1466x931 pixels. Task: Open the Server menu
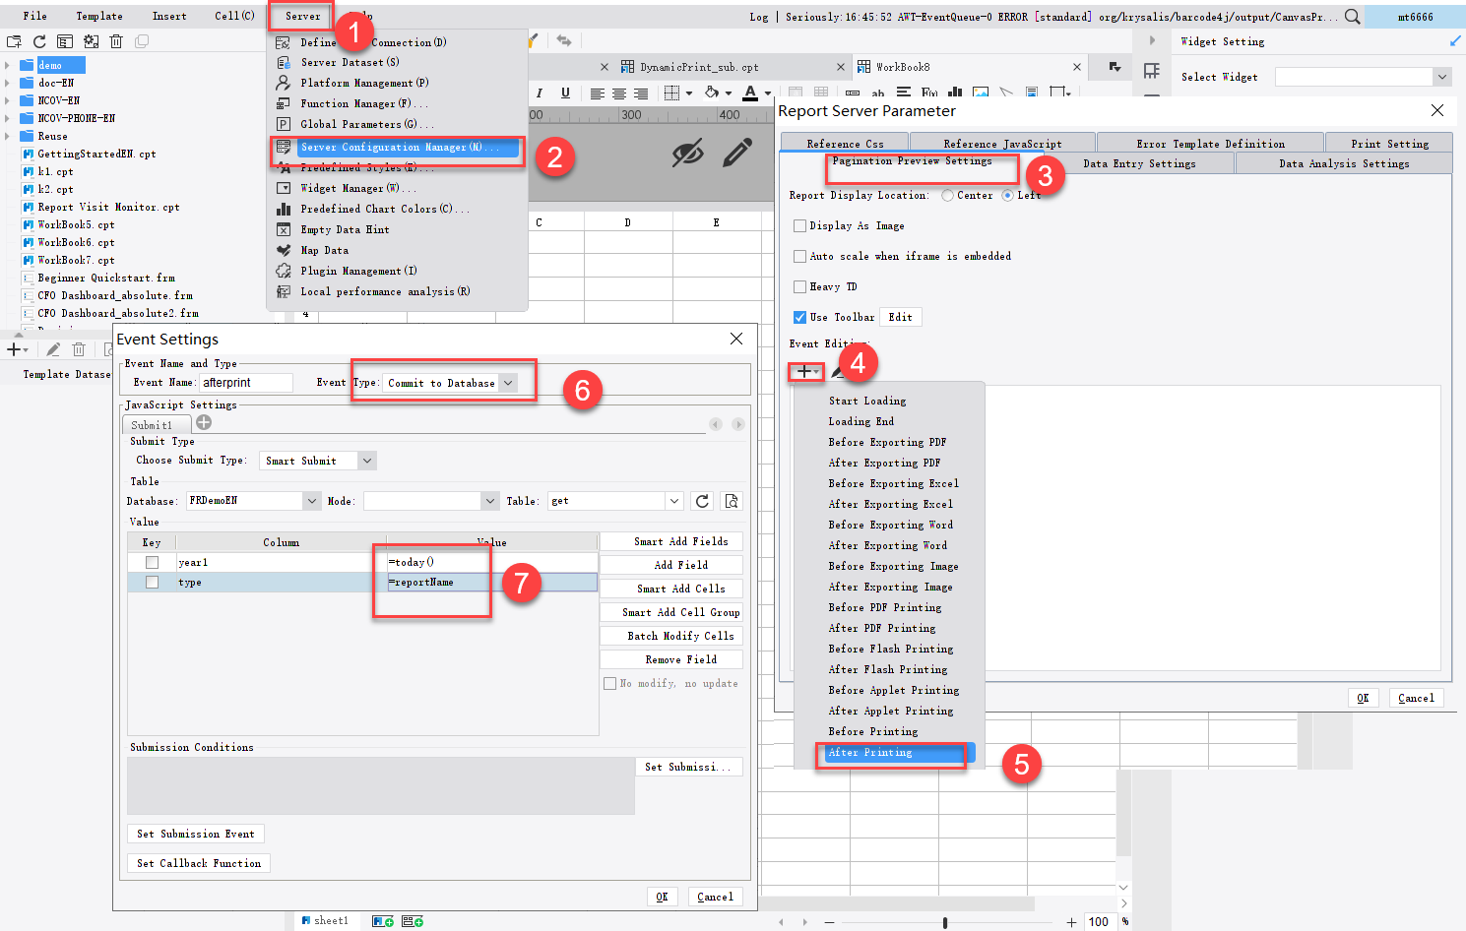(x=302, y=16)
